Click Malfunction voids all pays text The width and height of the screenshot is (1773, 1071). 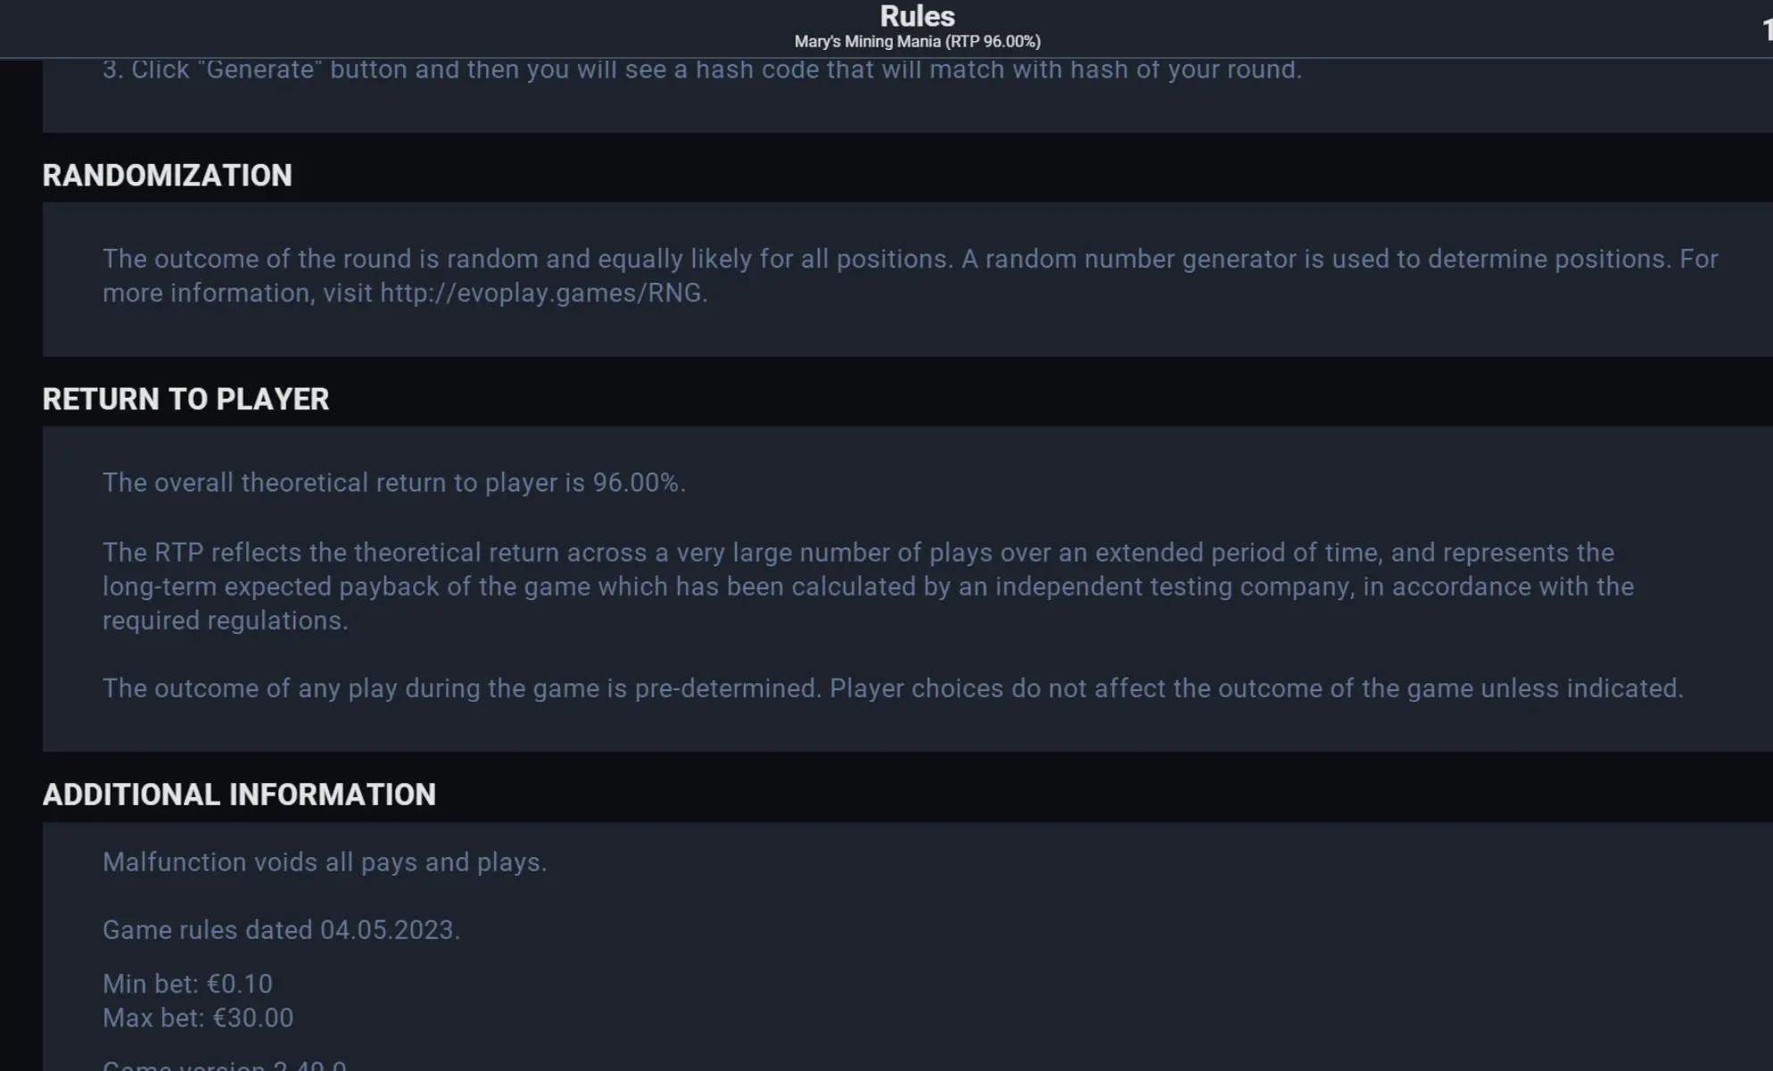(x=325, y=862)
